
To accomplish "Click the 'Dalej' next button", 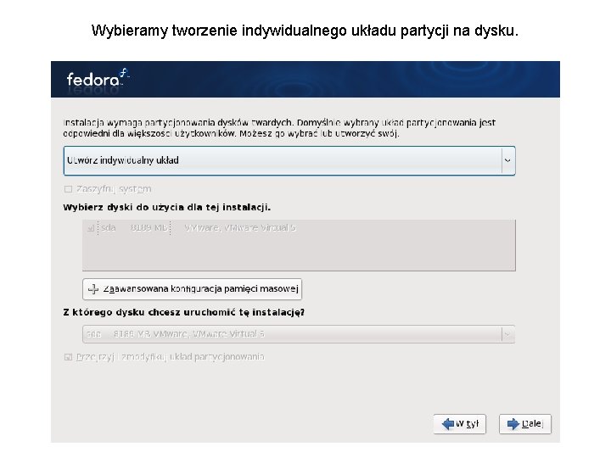I will [x=525, y=424].
